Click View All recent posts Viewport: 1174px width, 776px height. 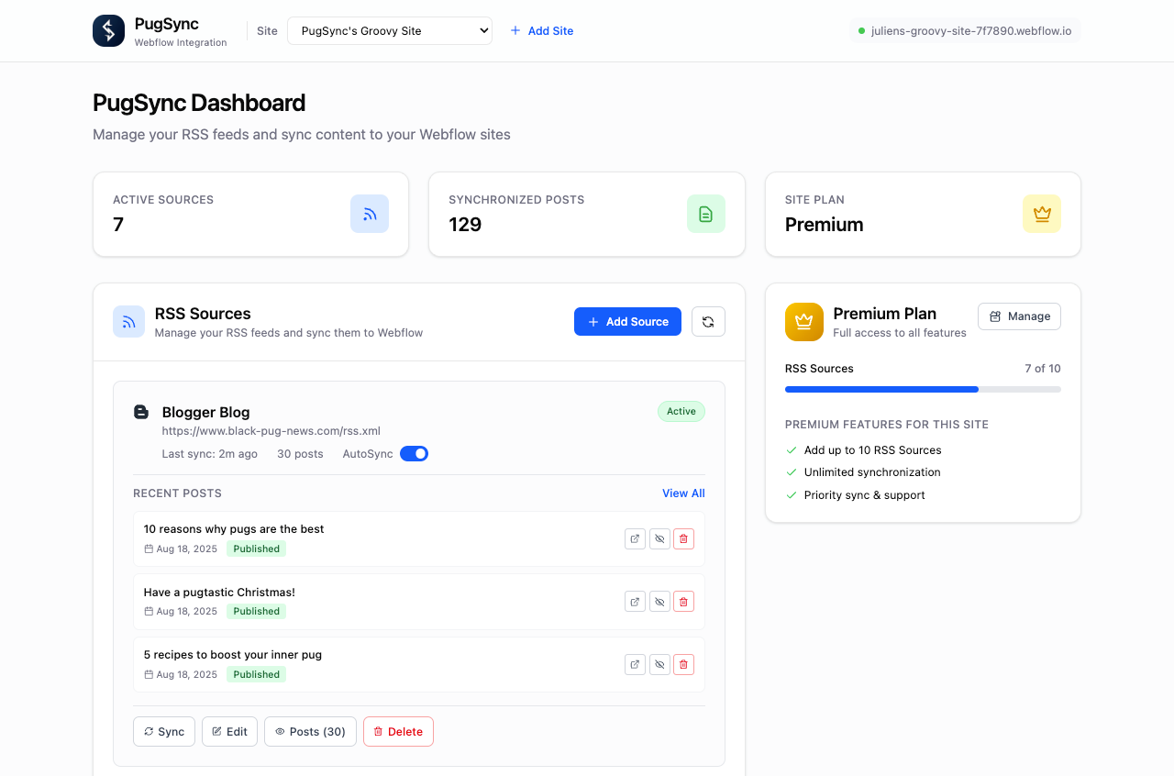pos(683,493)
